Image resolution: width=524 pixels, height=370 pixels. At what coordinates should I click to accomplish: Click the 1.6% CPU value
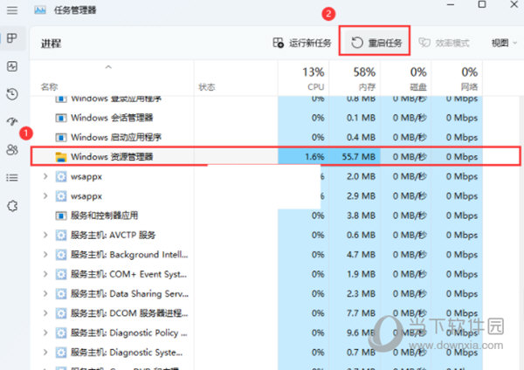click(x=314, y=156)
